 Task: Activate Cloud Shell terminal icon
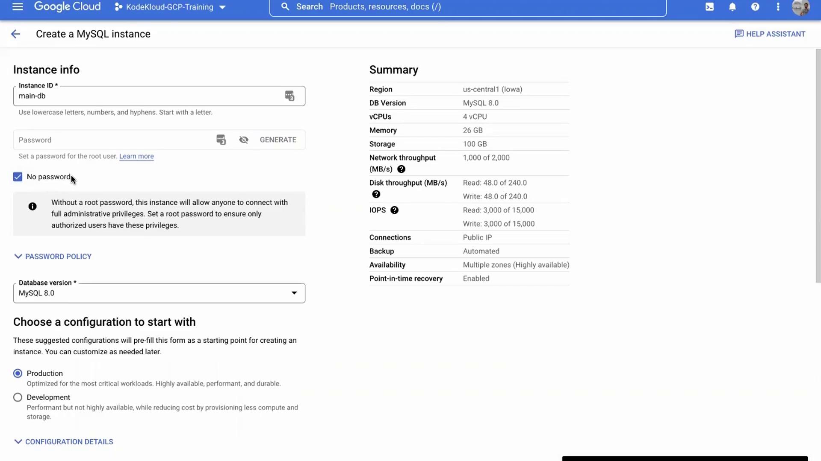[709, 7]
